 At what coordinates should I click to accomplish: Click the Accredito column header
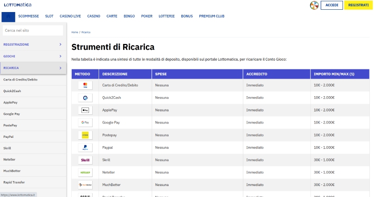pos(277,74)
